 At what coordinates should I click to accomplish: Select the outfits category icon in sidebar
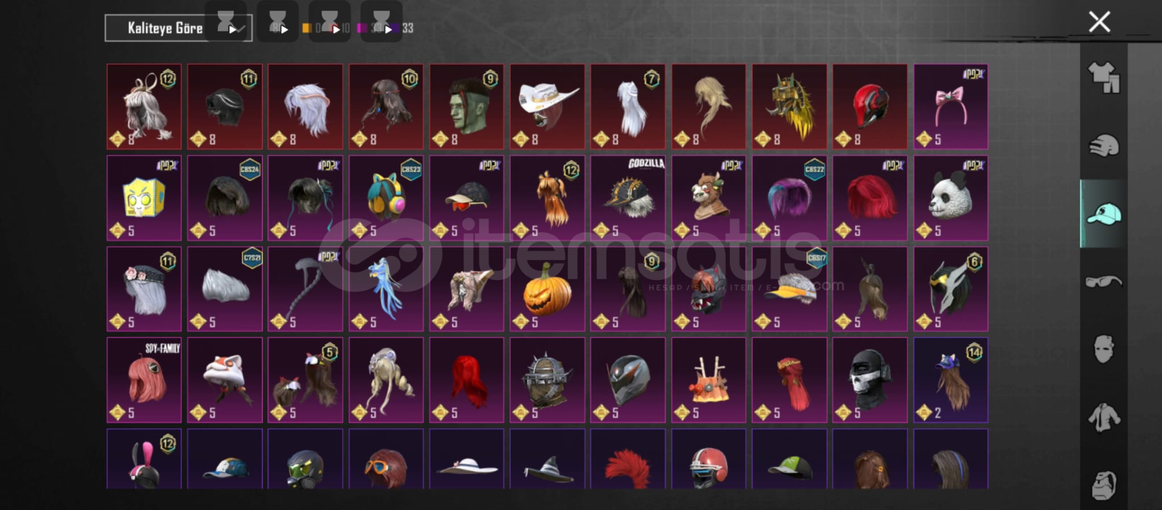(x=1104, y=77)
